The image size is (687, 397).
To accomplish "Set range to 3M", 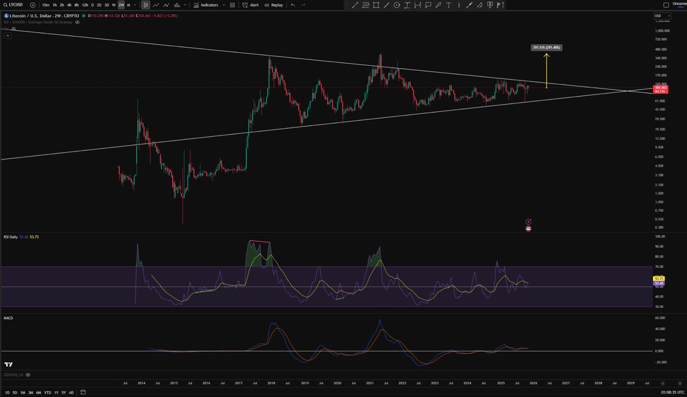I will point(30,392).
